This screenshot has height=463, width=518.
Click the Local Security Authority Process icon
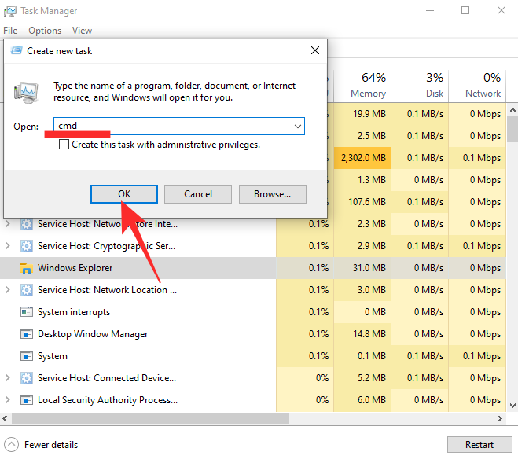coord(27,400)
